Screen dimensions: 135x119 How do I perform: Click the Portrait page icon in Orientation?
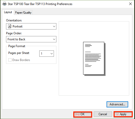click(x=10, y=26)
